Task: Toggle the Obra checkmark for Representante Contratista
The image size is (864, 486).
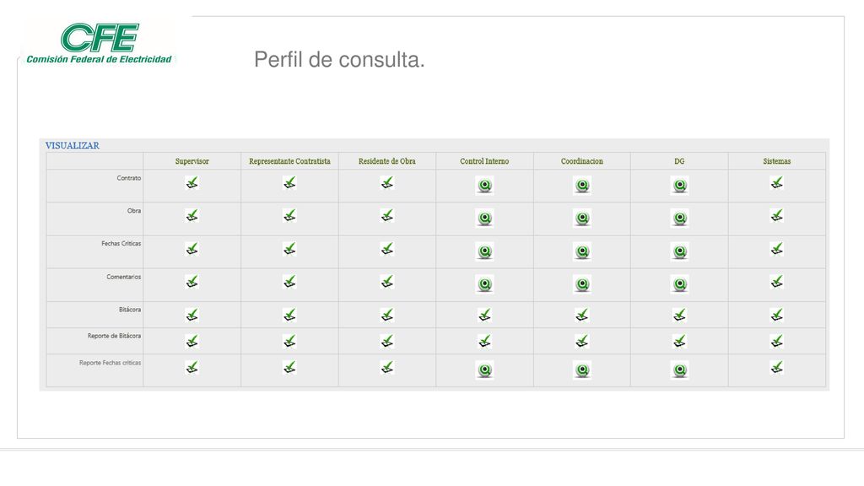Action: click(289, 215)
